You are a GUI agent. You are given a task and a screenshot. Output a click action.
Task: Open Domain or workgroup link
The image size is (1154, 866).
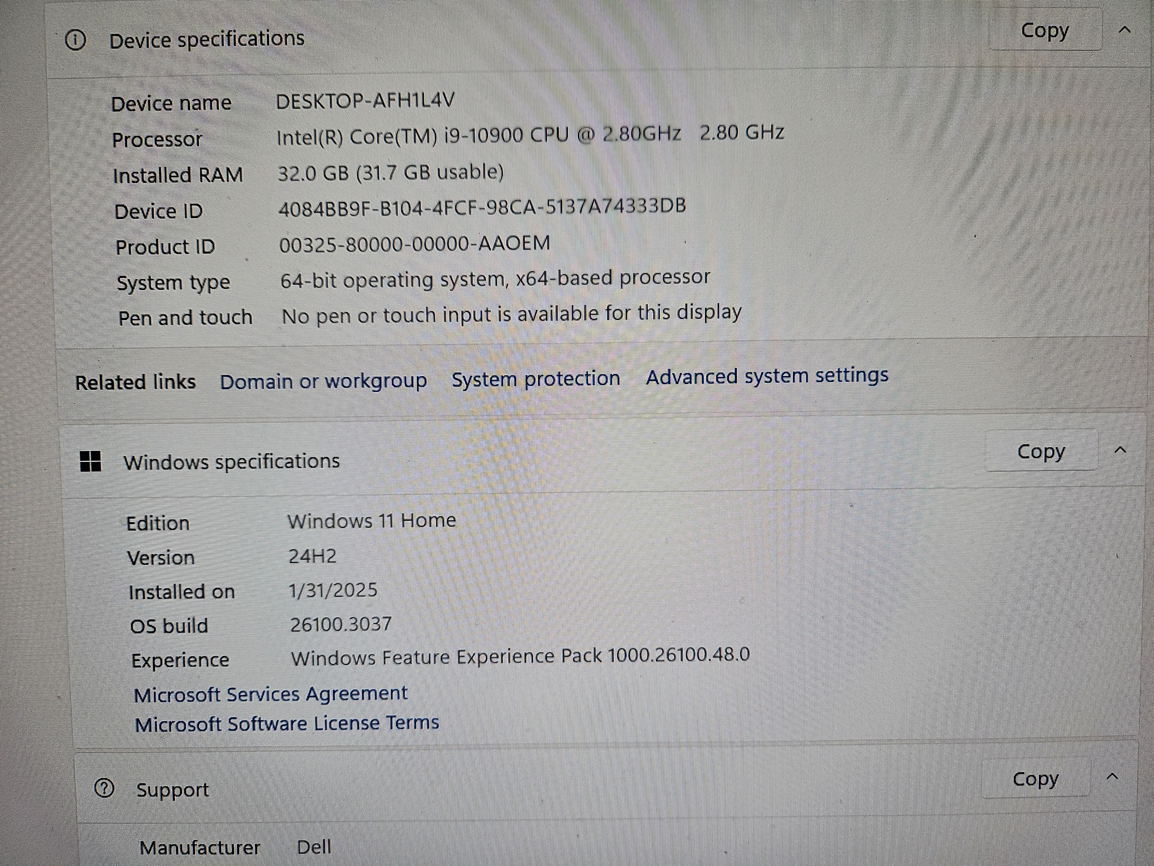tap(323, 381)
